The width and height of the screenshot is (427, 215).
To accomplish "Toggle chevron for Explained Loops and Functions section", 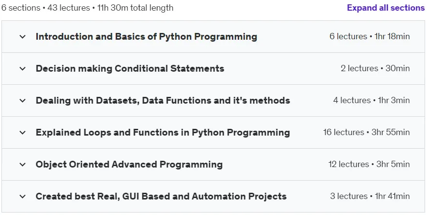I will coord(23,132).
